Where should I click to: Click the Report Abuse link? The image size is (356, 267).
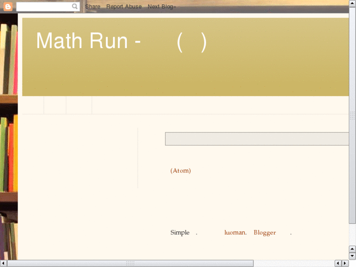[124, 6]
